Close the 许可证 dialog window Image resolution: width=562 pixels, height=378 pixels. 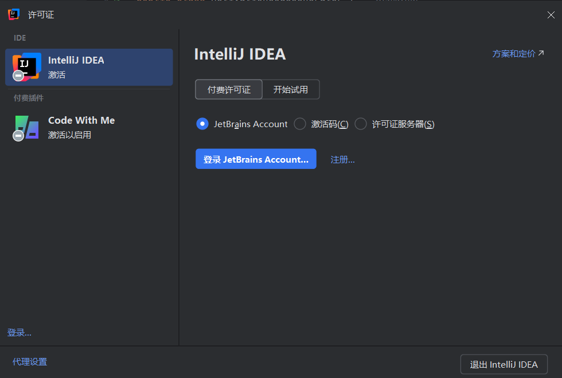pos(551,15)
